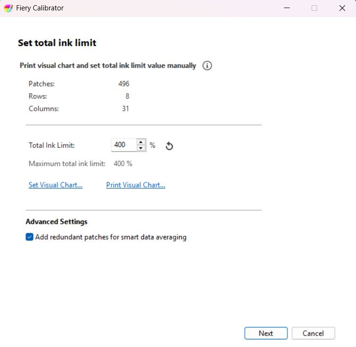Open the Set Visual Chart link
Viewport: 356px width, 347px height.
pyautogui.click(x=55, y=185)
